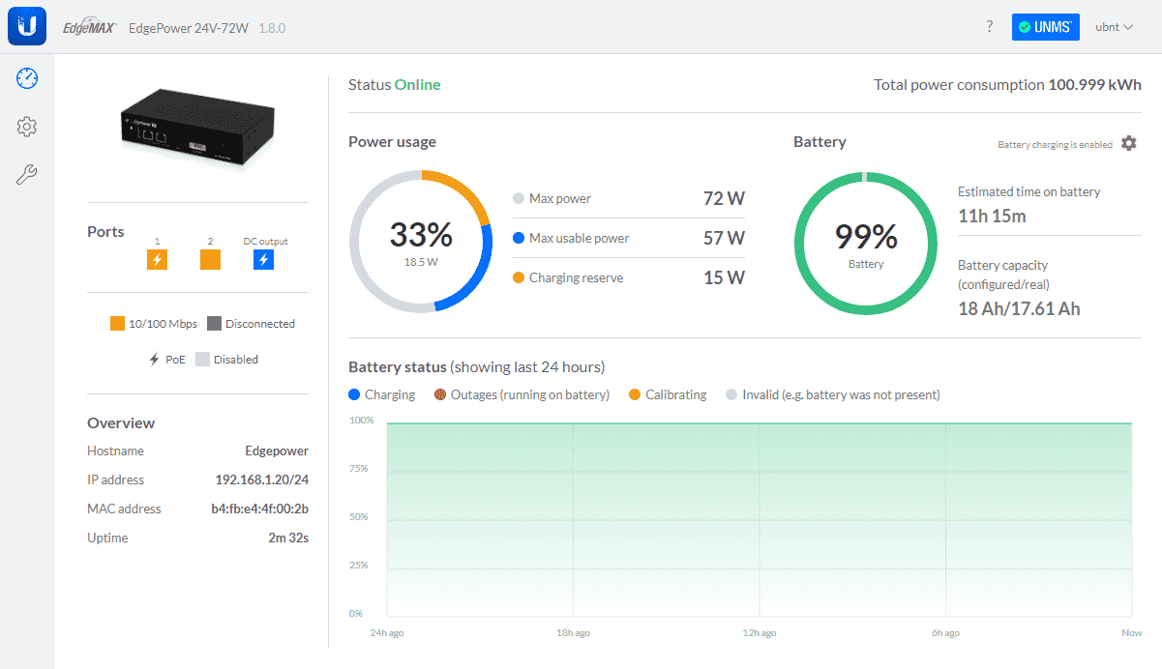Click the Outages legend dot
Screen dimensions: 1162x669
coord(441,394)
